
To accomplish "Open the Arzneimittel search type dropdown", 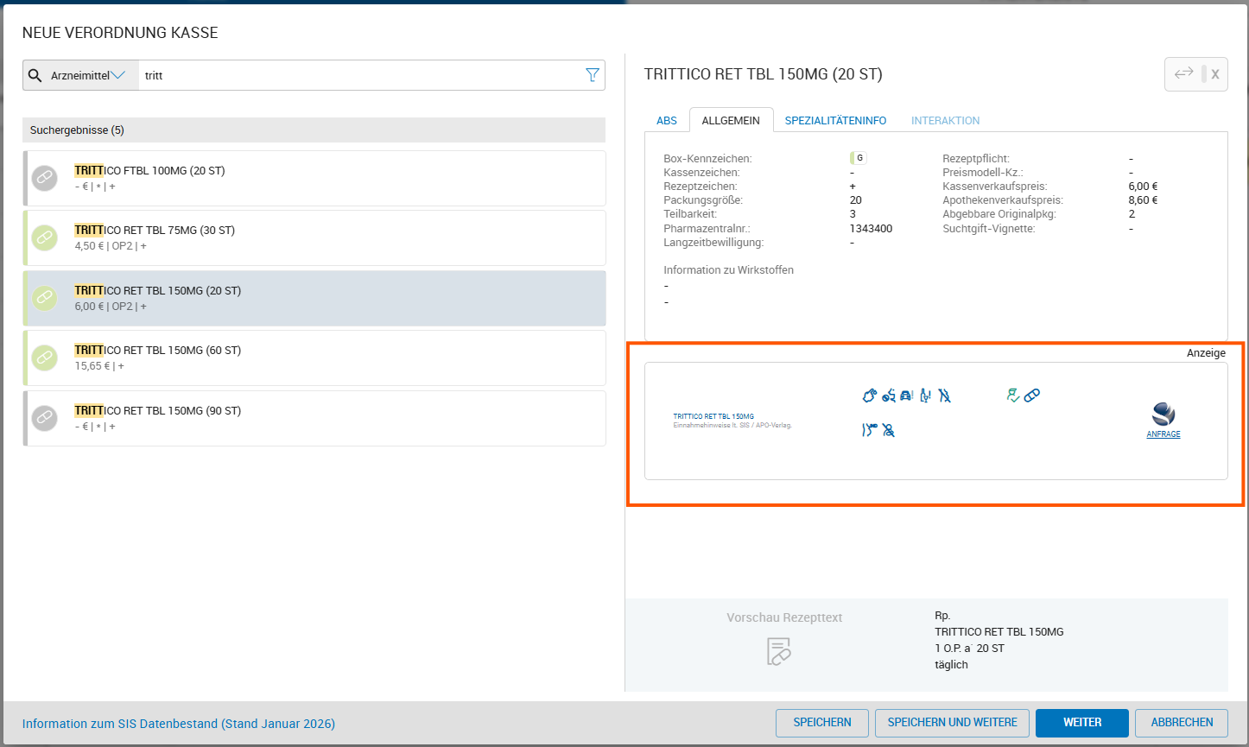I will 88,75.
